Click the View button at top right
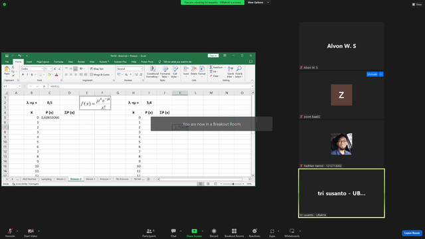The height and width of the screenshot is (239, 425). 417,5
